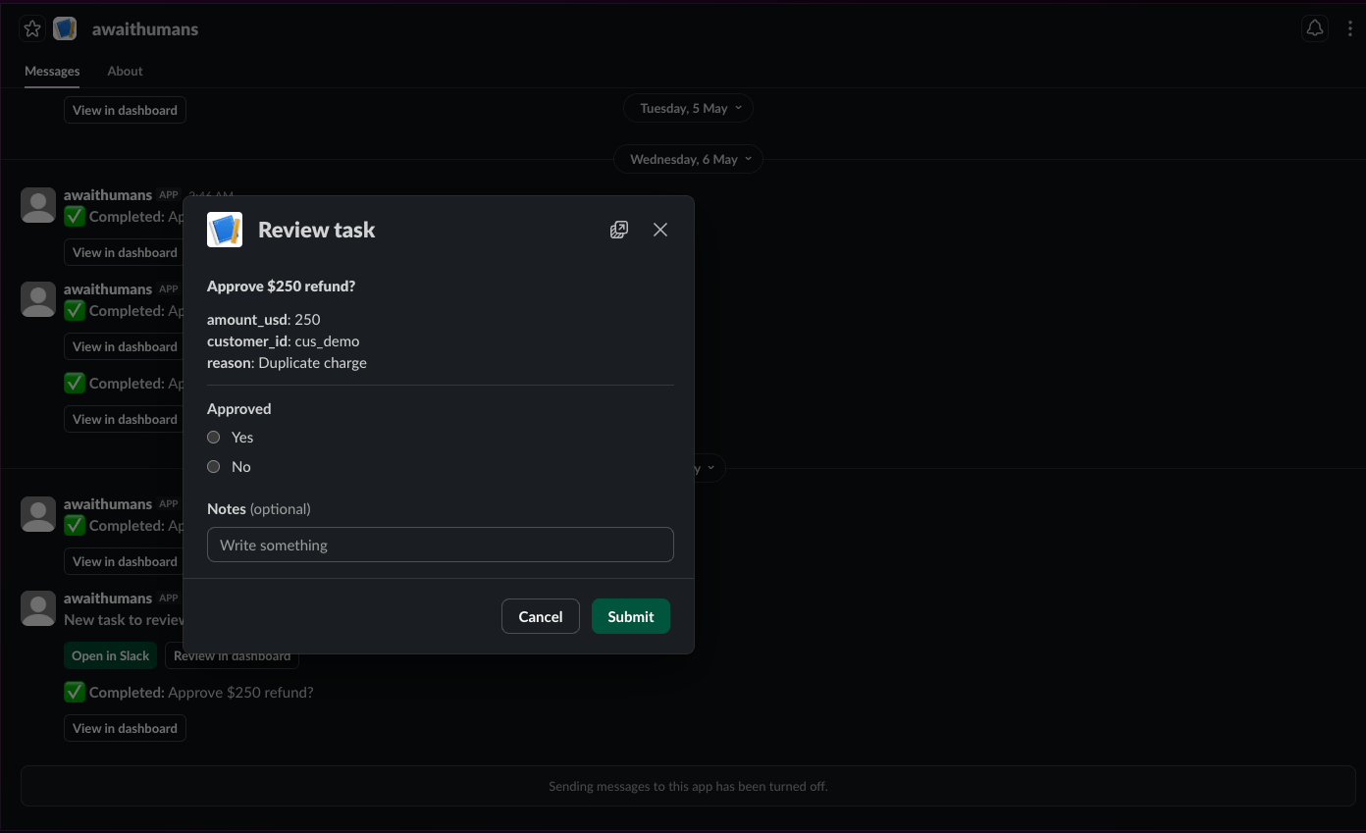This screenshot has height=833, width=1366.
Task: Click green checkmark beside Completed: Approve $250 refund?
Action: coord(75,693)
